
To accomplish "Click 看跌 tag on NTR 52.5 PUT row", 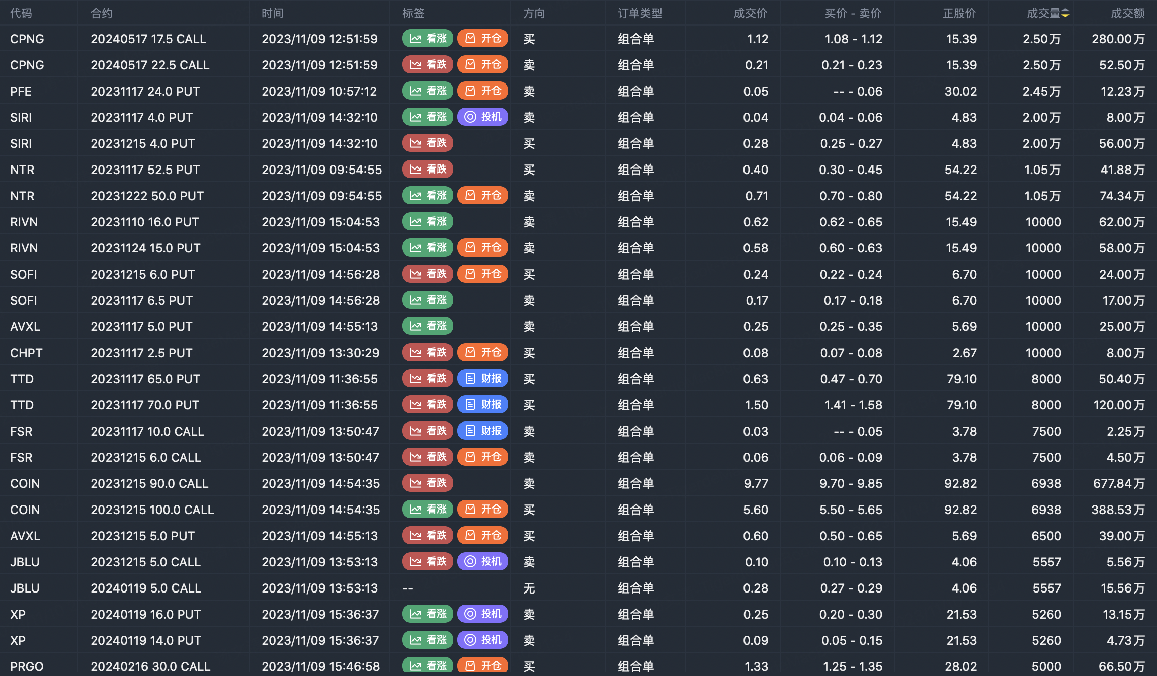I will tap(428, 170).
